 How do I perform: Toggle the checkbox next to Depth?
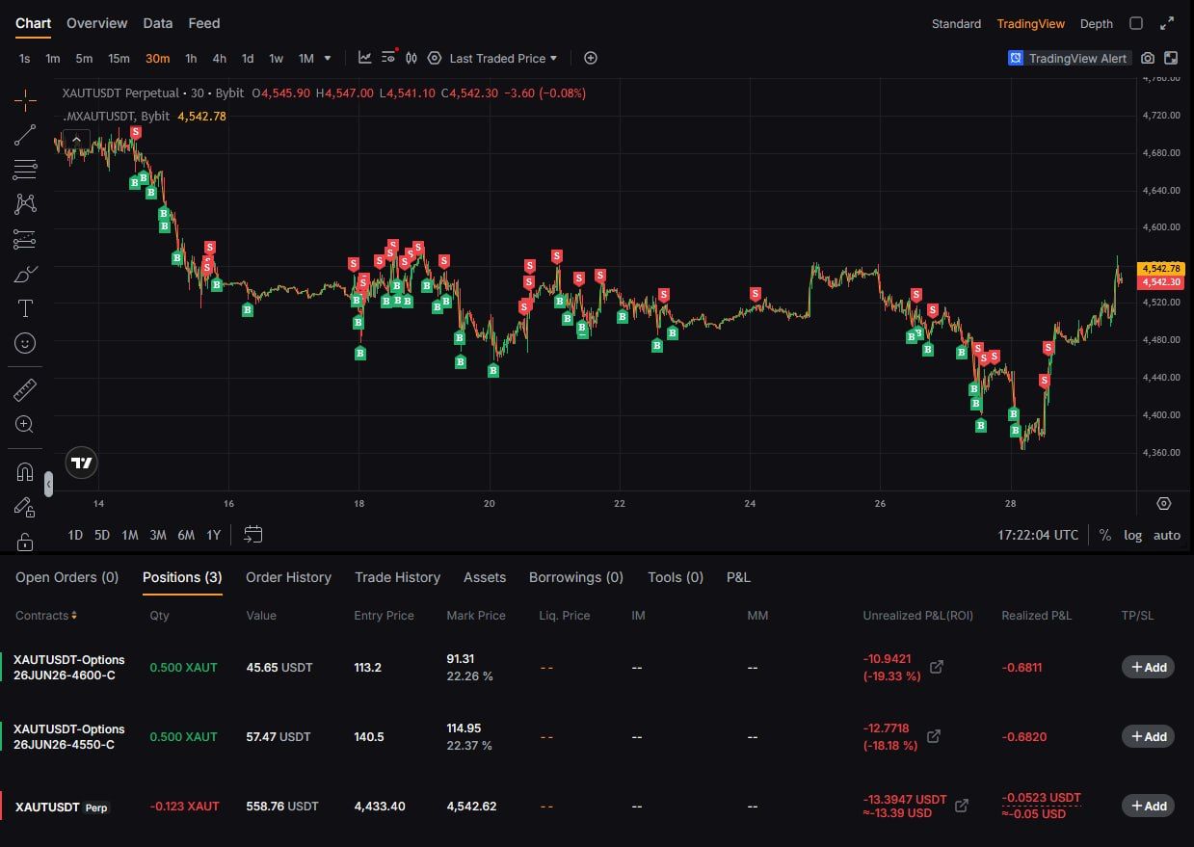point(1136,23)
